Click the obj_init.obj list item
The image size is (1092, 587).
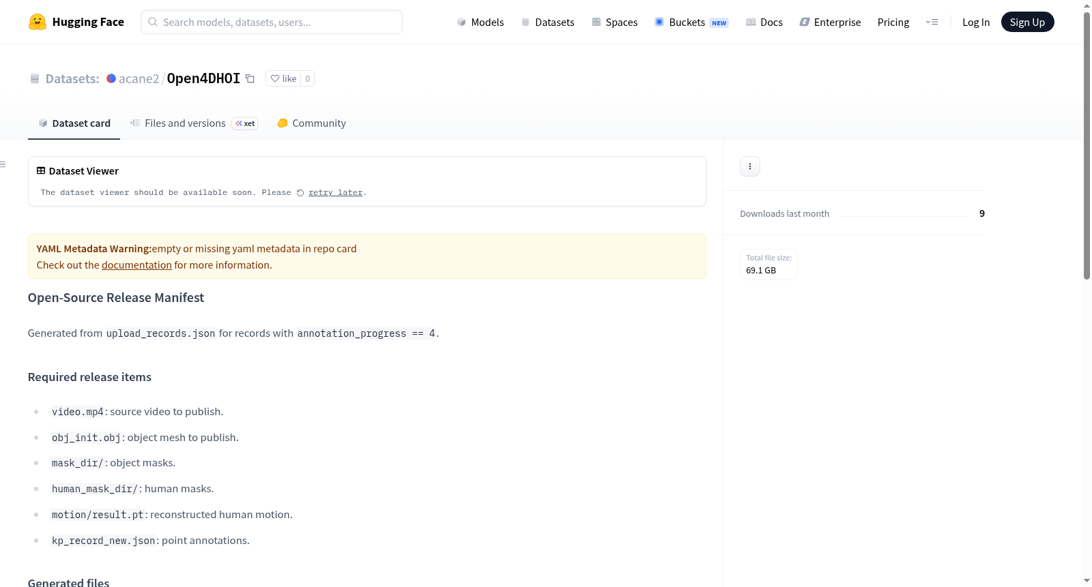145,438
